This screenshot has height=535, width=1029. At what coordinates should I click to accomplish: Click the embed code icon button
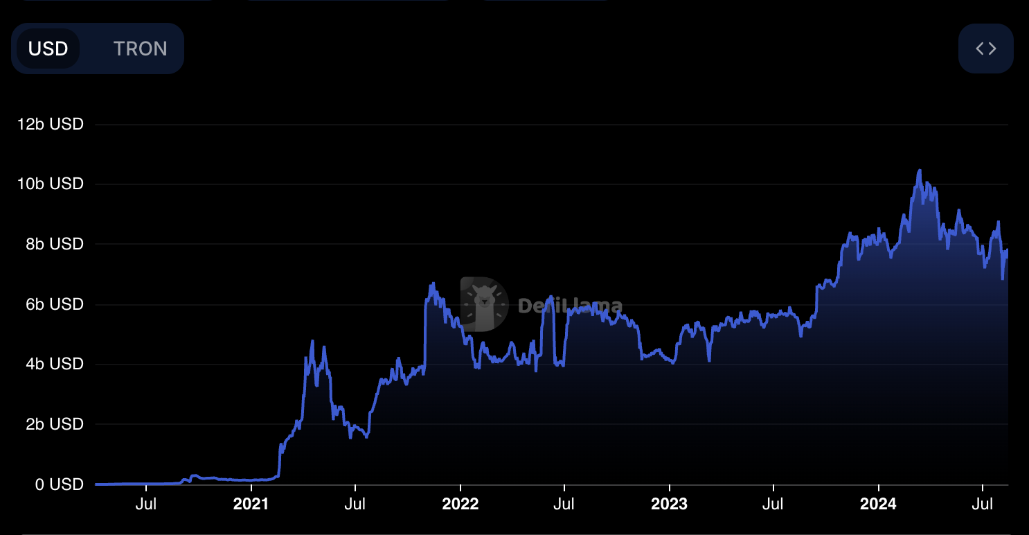click(985, 49)
